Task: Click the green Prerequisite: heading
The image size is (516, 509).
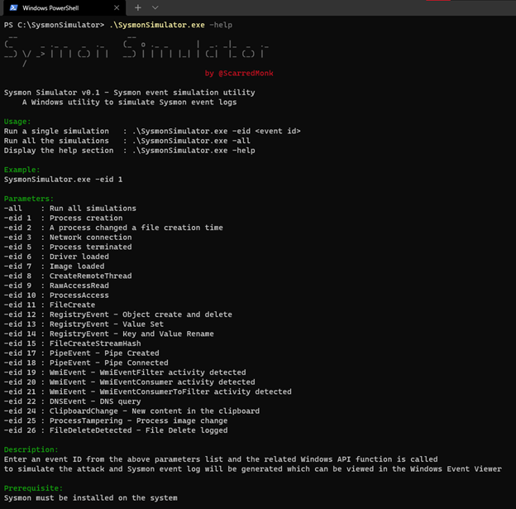Action: (36, 488)
